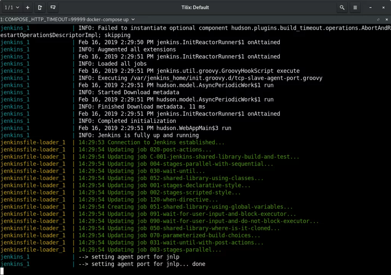The image size is (391, 275).
Task: Click the terminal cursor block at bottom
Action: pyautogui.click(x=2, y=271)
